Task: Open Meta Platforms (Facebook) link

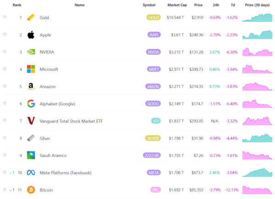Action: click(x=66, y=172)
